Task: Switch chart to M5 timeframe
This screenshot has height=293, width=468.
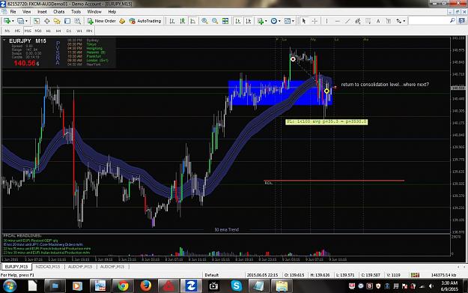Action: point(17,31)
